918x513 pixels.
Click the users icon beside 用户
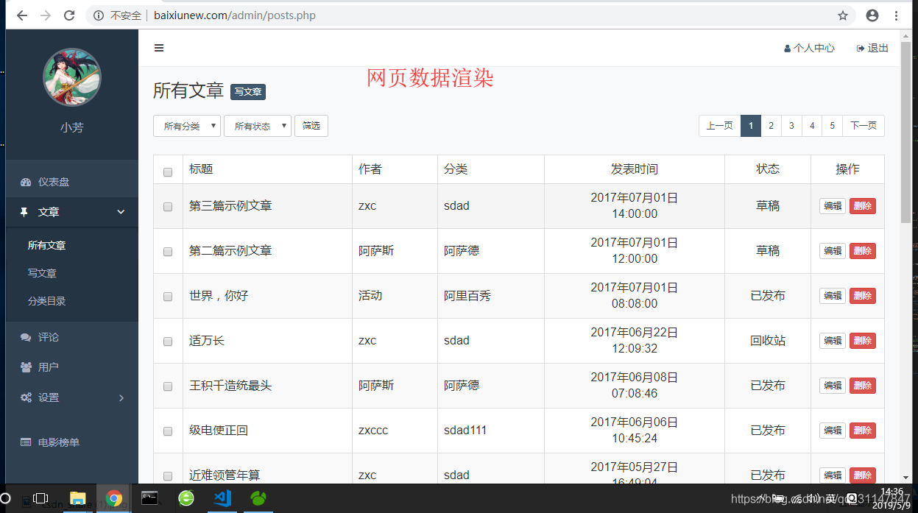(x=26, y=367)
